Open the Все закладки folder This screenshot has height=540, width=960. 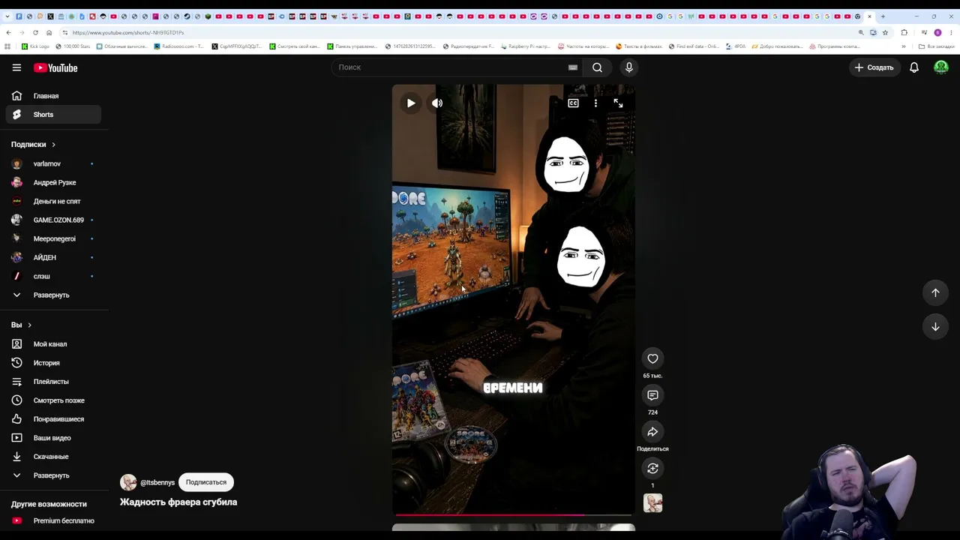(937, 46)
